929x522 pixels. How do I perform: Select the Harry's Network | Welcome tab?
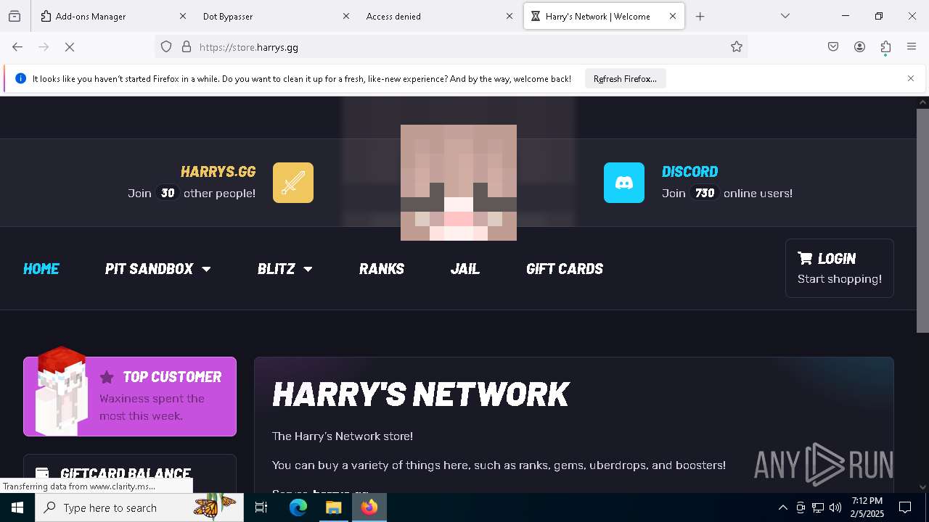(604, 16)
